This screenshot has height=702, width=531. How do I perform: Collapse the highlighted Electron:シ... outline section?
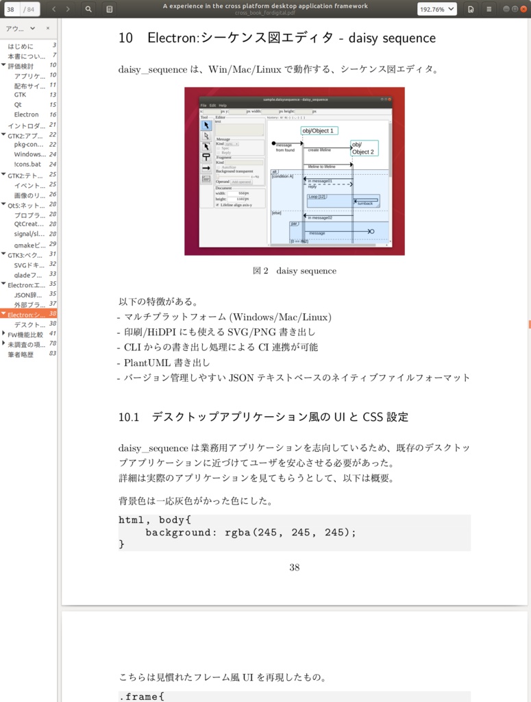click(3, 314)
